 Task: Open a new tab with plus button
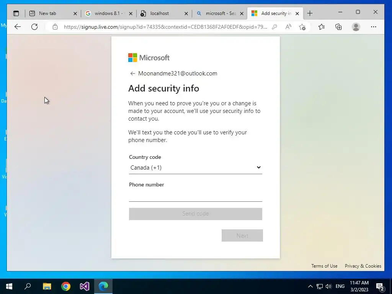coord(310,13)
